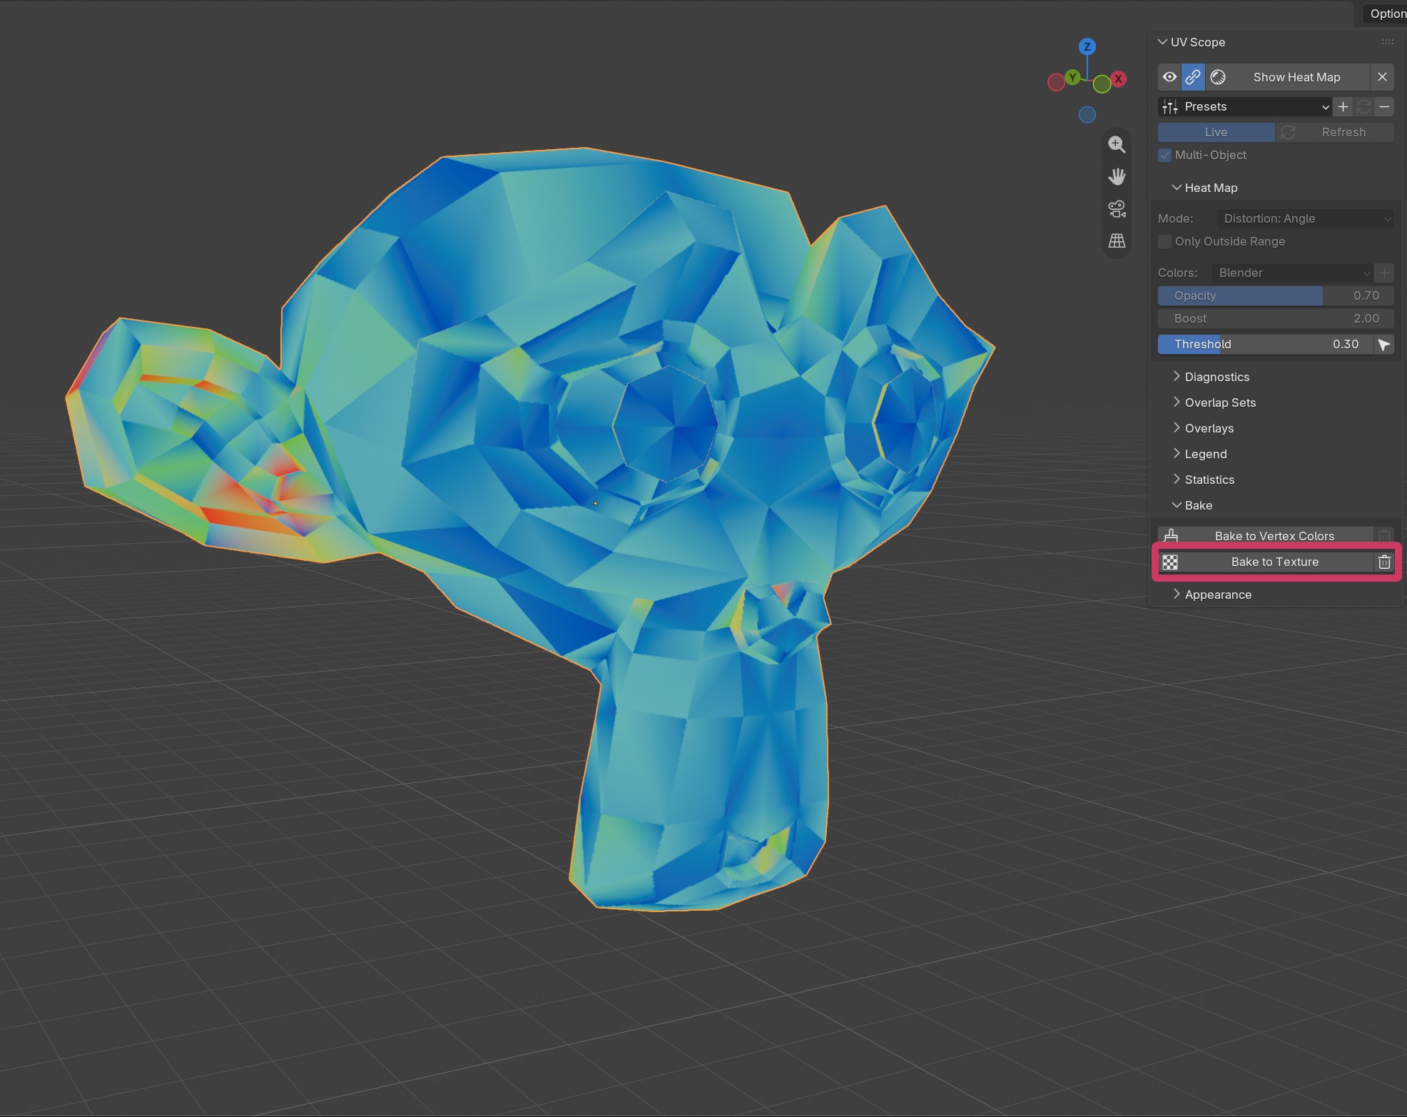Close heat map with the X icon
1407x1117 pixels.
(x=1382, y=77)
